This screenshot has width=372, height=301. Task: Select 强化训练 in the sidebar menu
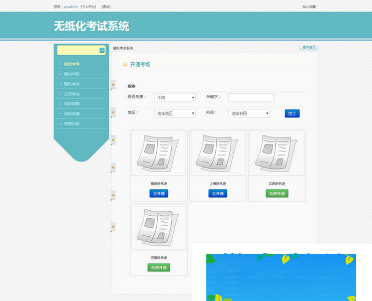tap(72, 74)
